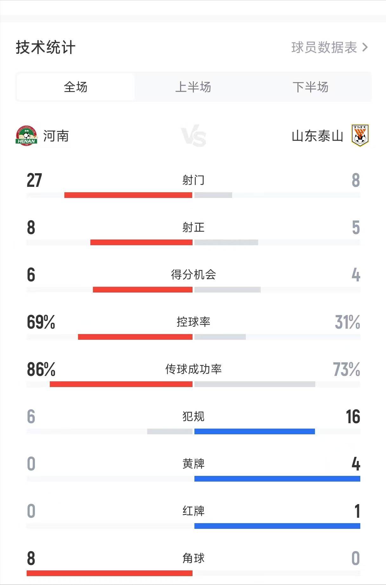Select the 全场 tab

(75, 87)
